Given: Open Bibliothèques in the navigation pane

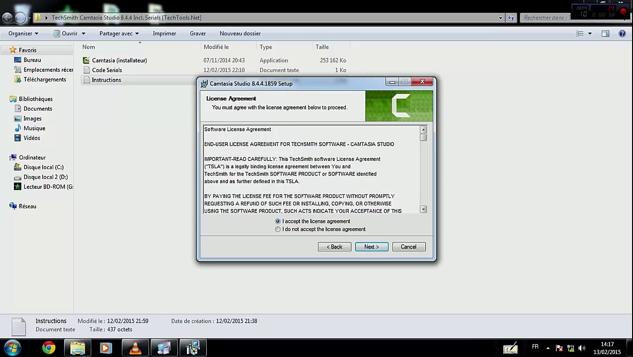Looking at the screenshot, I should (35, 99).
